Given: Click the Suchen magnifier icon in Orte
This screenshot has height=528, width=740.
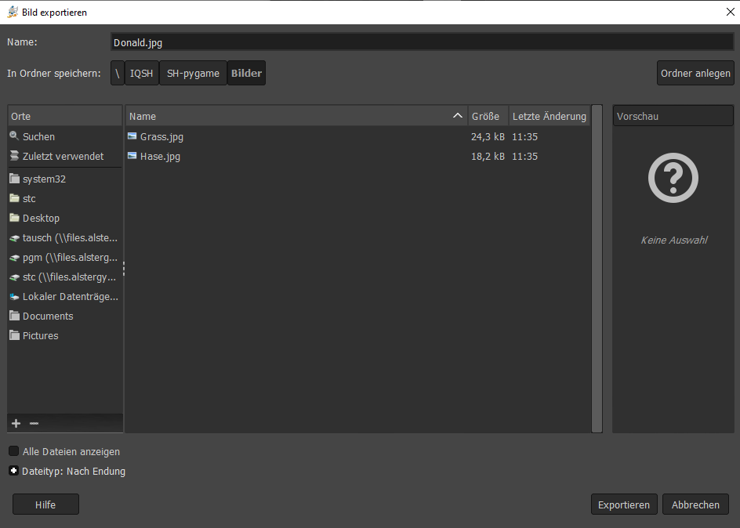Looking at the screenshot, I should pos(14,136).
